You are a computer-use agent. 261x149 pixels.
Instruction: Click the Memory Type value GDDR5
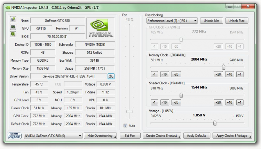pos(43,60)
